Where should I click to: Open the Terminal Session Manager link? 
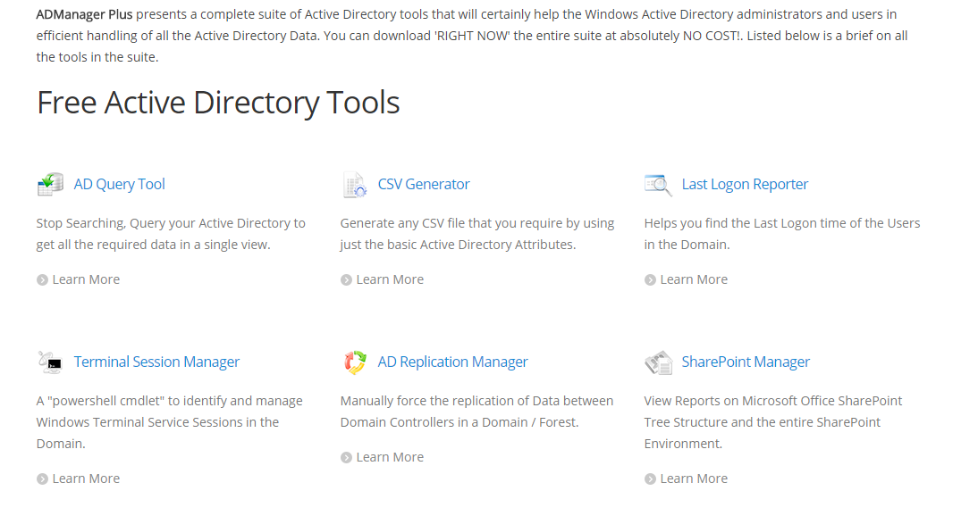156,362
